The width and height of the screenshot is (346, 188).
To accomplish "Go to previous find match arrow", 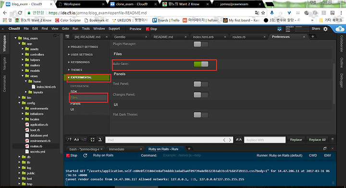I will (224, 139).
